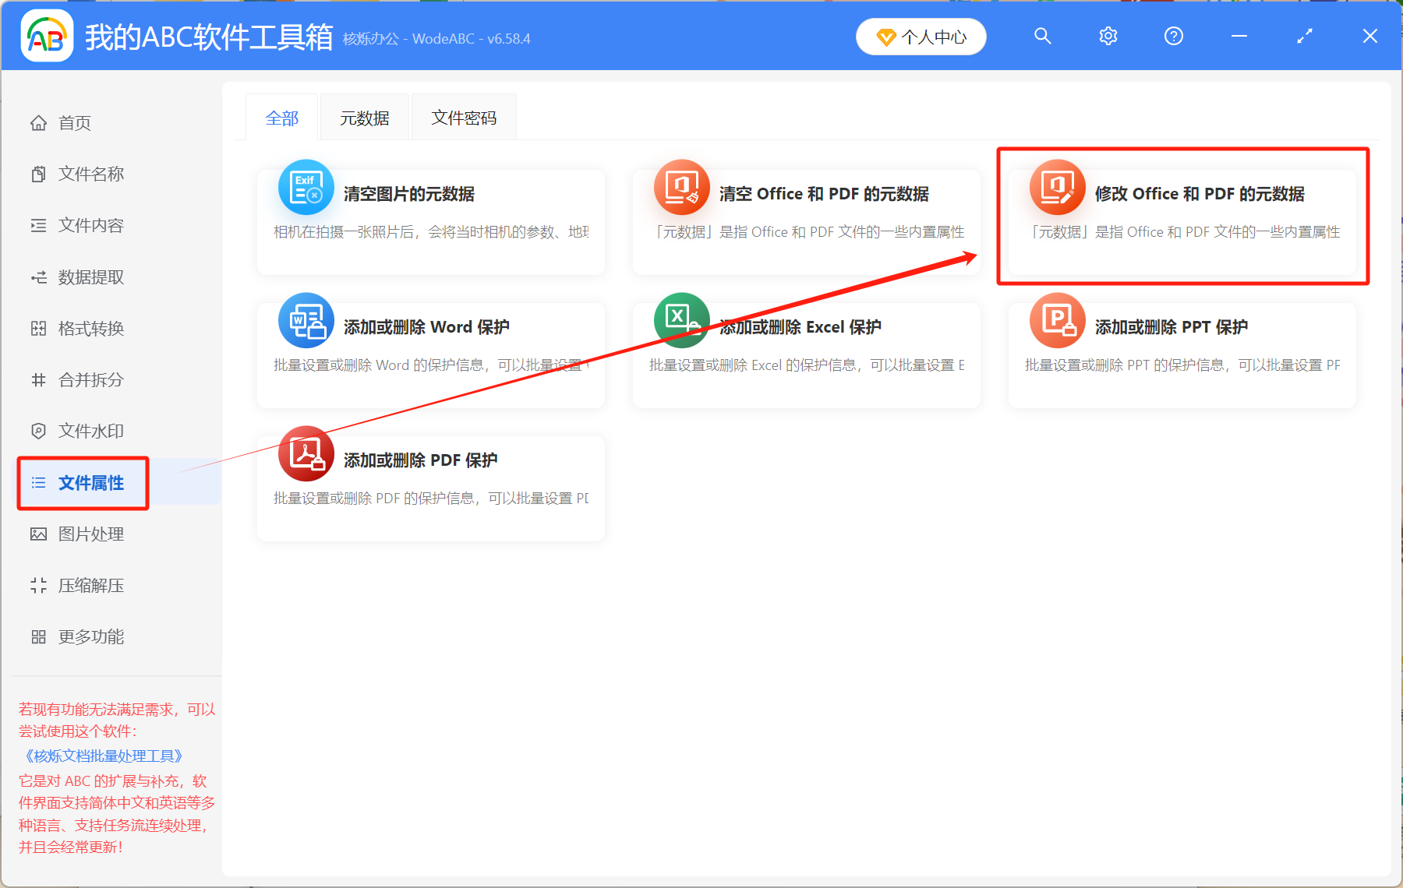Click the 清空 Office 和 PDF 的元数据 broom icon
The width and height of the screenshot is (1403, 888).
(681, 188)
